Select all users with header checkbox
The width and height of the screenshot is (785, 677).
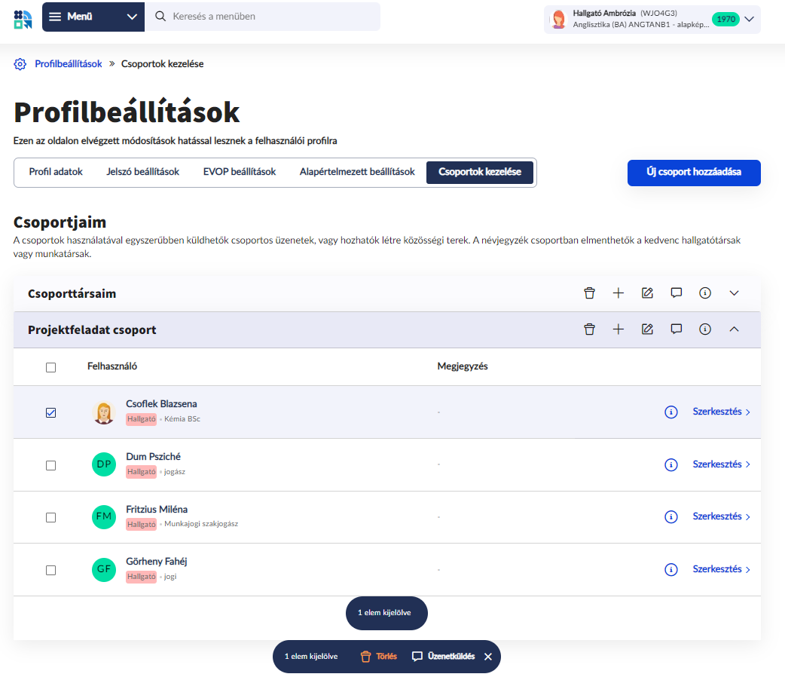point(51,367)
